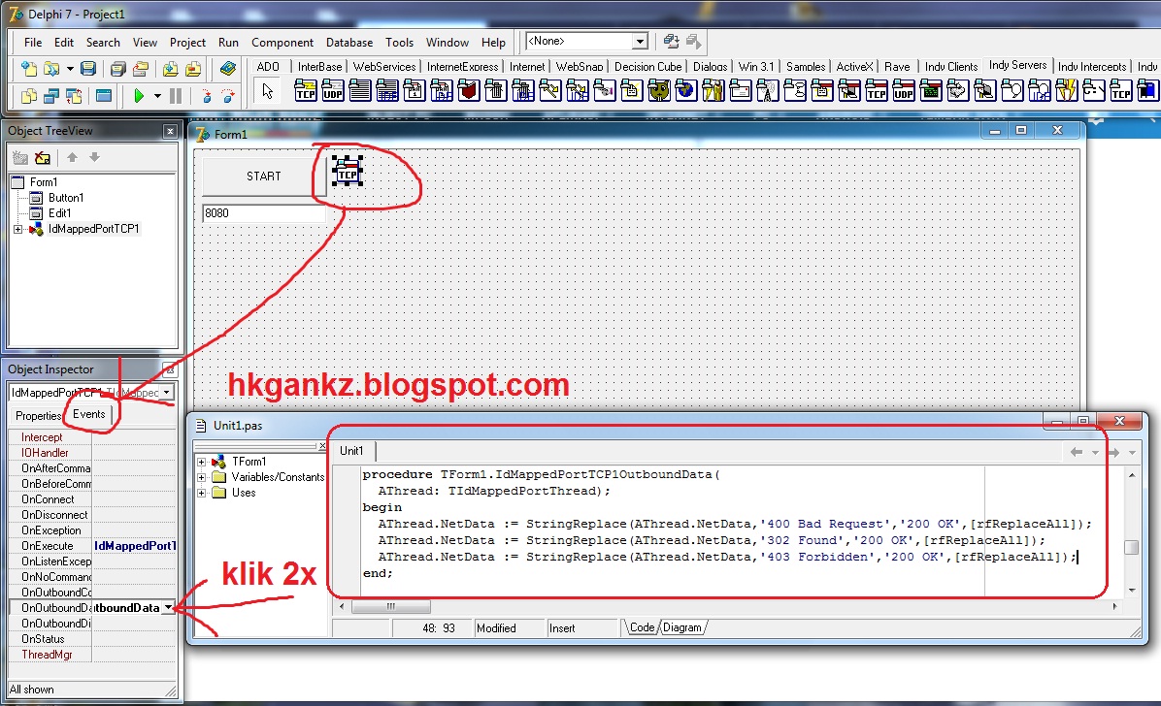Screen dimensions: 1161x706
Task: Click Toggle Form/Unit icon
Action: coord(74,95)
